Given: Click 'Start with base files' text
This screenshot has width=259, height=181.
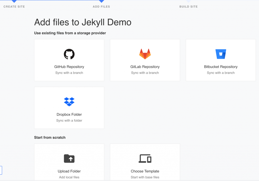Looking at the screenshot, I should pos(145,177).
